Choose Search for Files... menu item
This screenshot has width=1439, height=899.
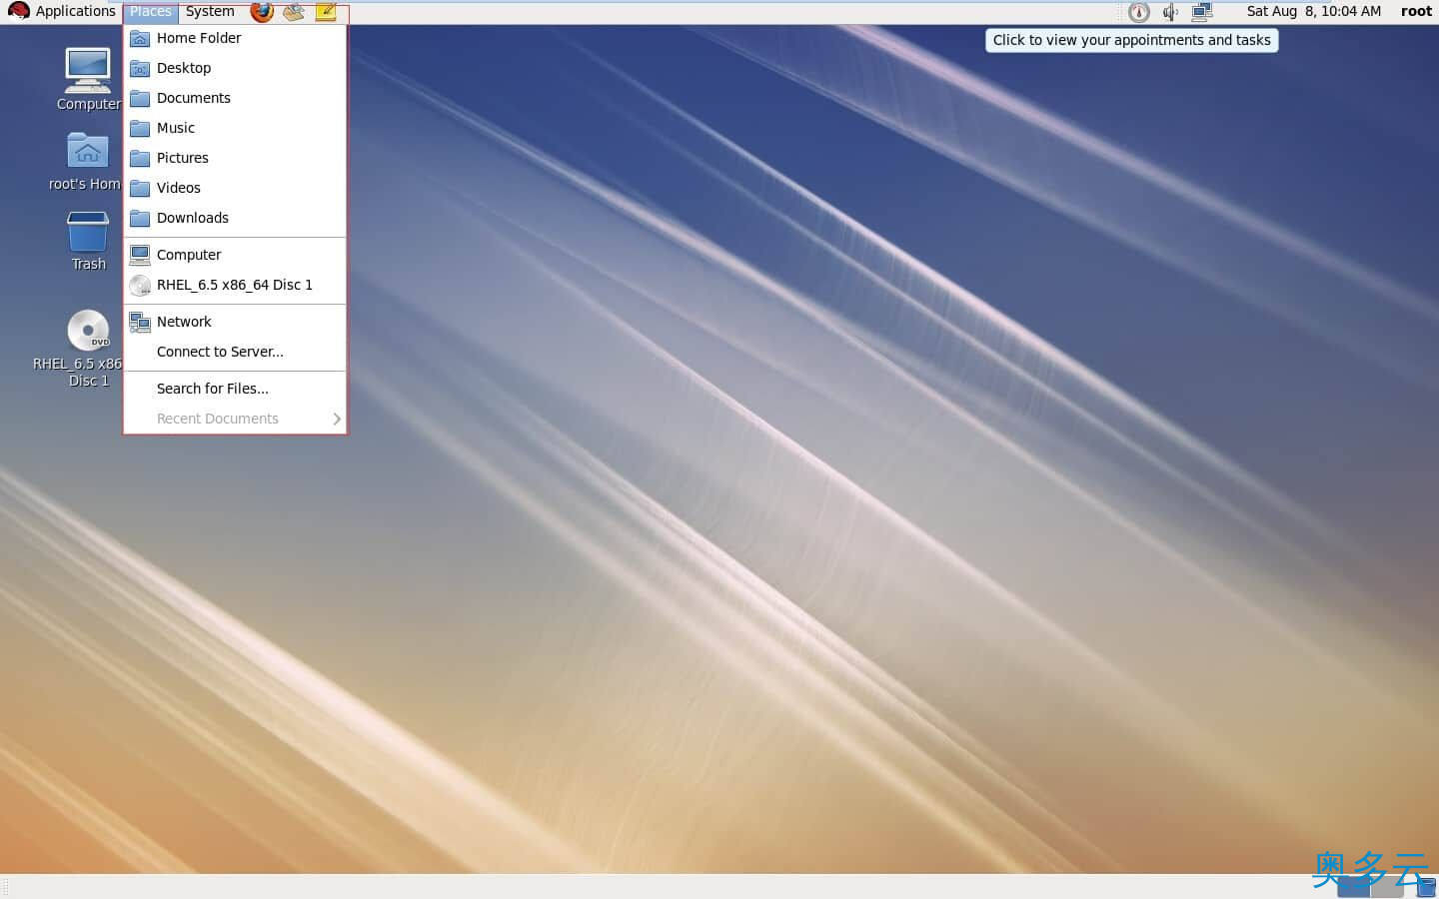(x=235, y=389)
